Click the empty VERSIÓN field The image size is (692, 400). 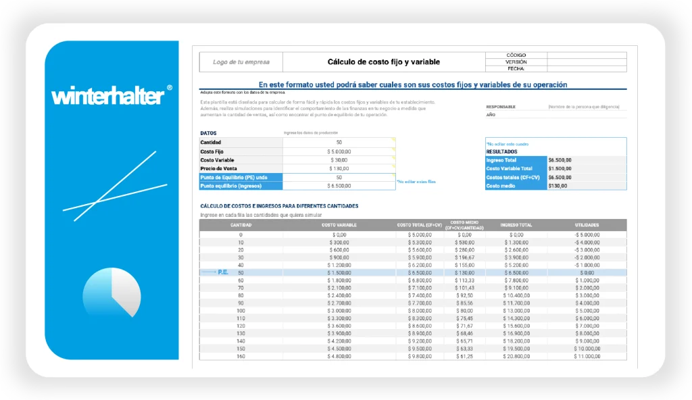587,62
